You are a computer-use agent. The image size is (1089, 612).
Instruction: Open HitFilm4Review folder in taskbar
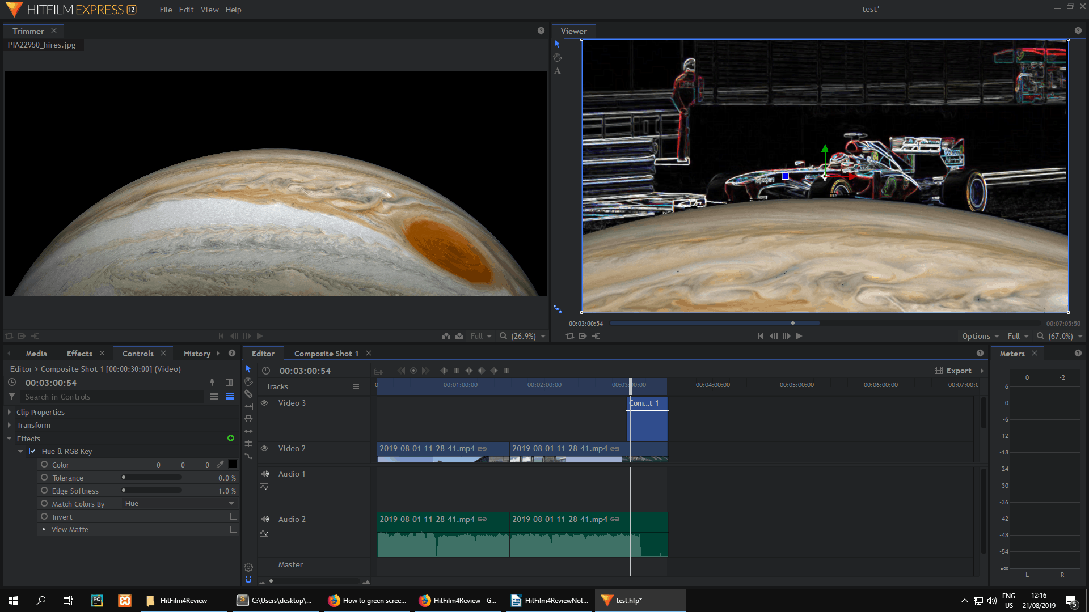[x=184, y=601]
